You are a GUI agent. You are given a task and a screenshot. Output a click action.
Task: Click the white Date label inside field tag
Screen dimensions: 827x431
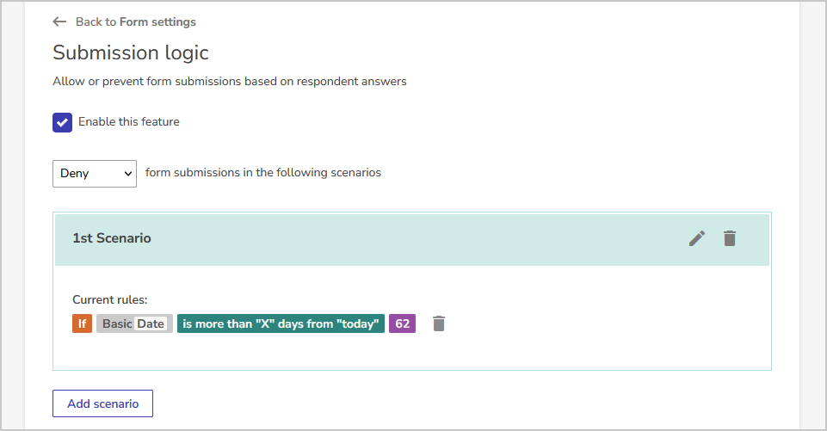click(x=151, y=323)
